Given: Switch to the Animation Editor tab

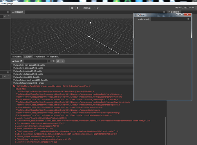Looking at the screenshot, I should coord(39,57).
